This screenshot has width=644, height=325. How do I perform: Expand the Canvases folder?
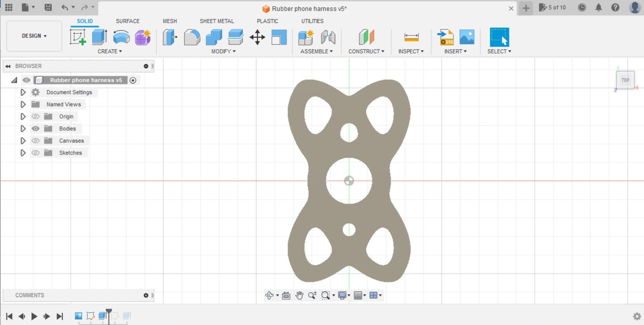23,141
